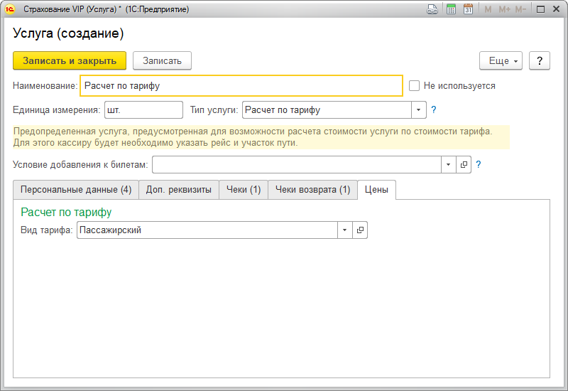Click the print icon in title bar
Viewport: 568px width, 391px height.
tap(432, 9)
